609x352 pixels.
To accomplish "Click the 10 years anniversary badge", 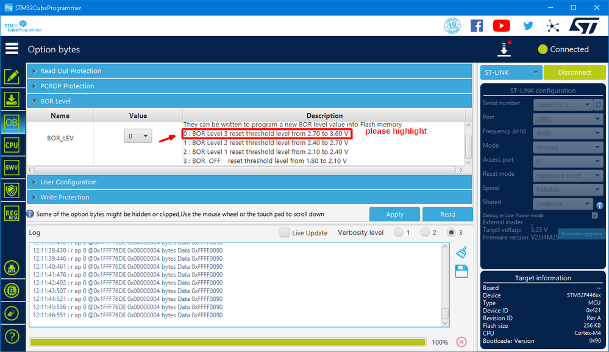I will click(452, 26).
